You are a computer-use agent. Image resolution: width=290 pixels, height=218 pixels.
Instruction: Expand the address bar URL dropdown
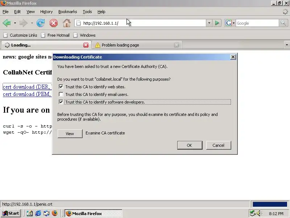[x=209, y=23]
